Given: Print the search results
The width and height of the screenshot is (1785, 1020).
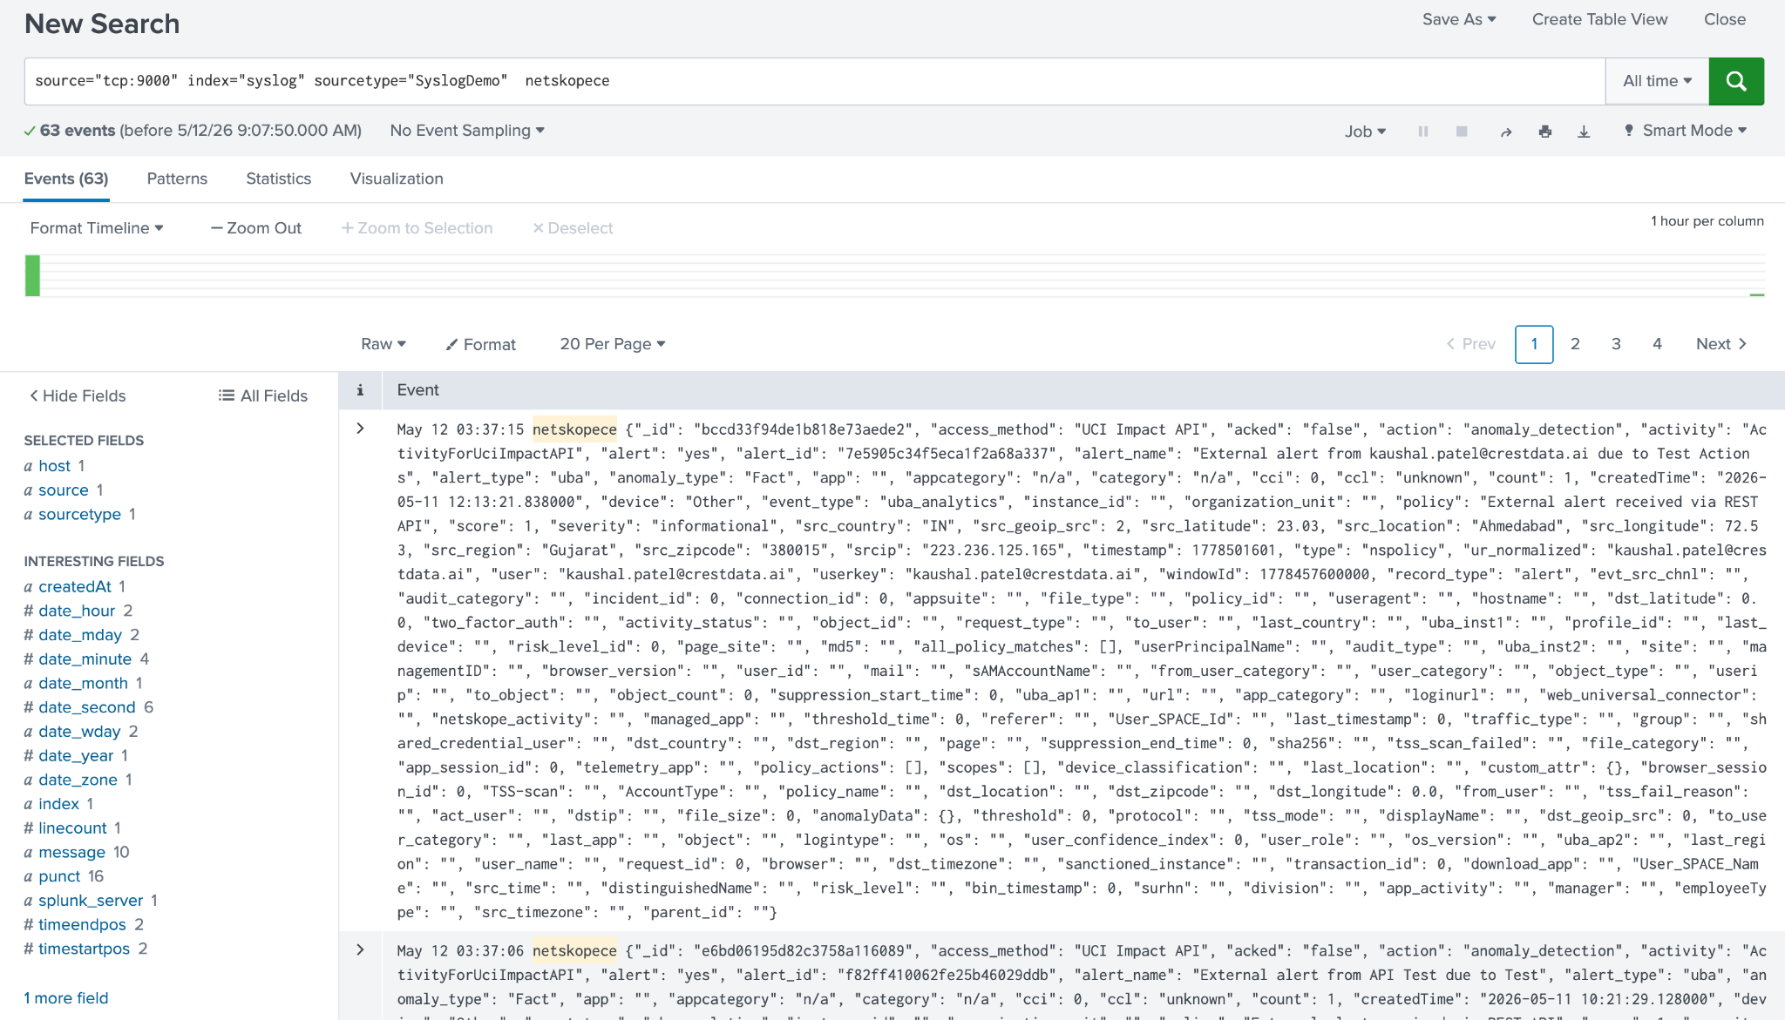Looking at the screenshot, I should click(1545, 132).
